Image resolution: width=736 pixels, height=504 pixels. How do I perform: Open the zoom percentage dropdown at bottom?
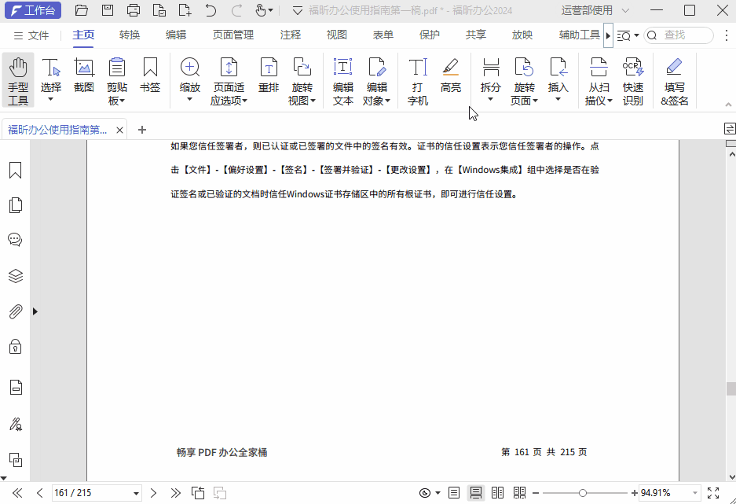pos(694,493)
